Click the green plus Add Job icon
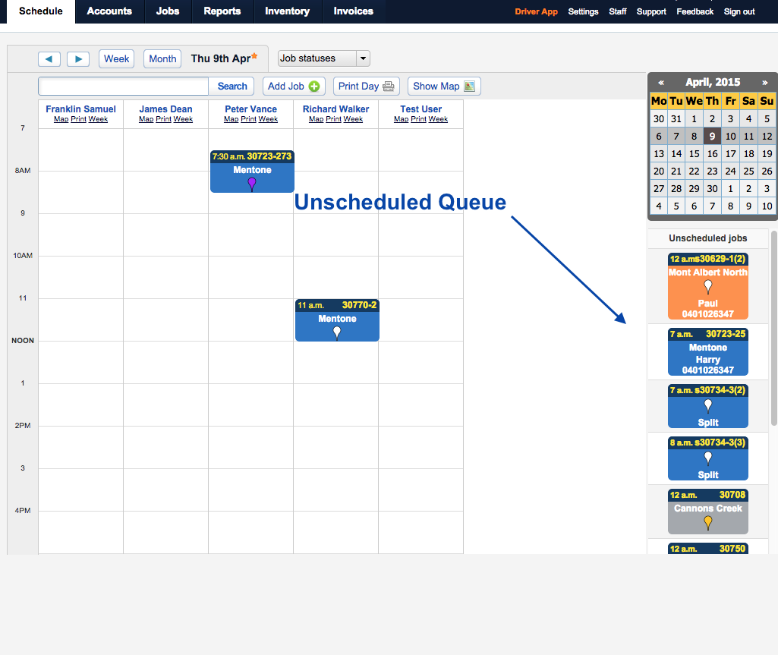Image resolution: width=778 pixels, height=655 pixels. click(314, 87)
